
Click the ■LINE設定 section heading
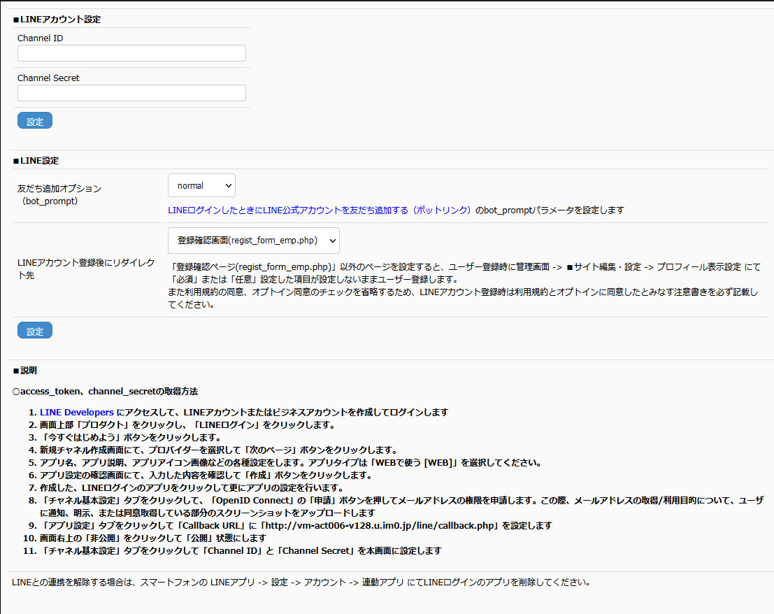click(x=36, y=161)
